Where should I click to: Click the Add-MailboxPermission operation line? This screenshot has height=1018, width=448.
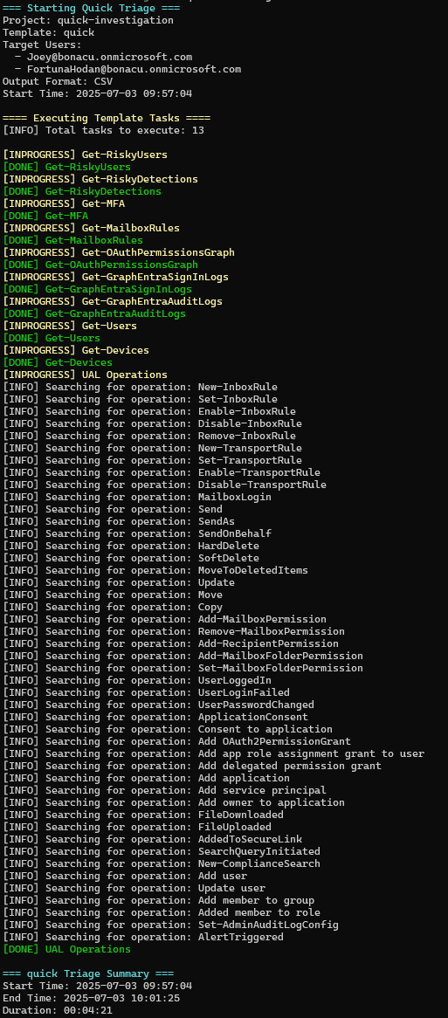click(165, 619)
